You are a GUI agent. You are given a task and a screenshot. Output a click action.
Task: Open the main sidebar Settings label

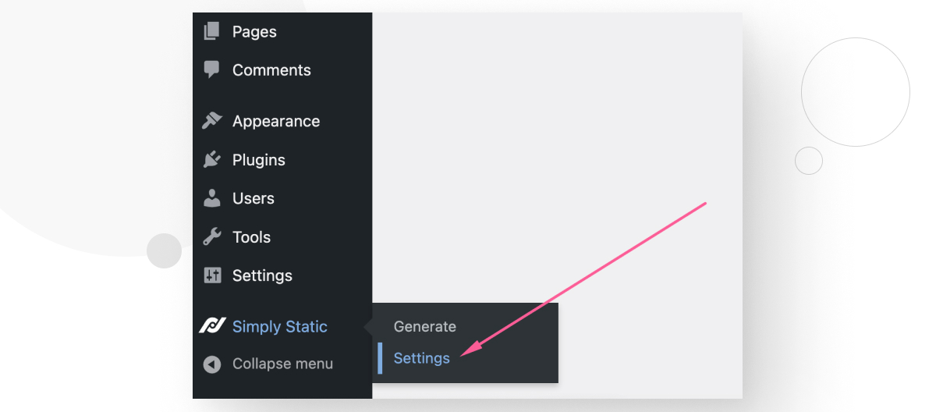[262, 275]
